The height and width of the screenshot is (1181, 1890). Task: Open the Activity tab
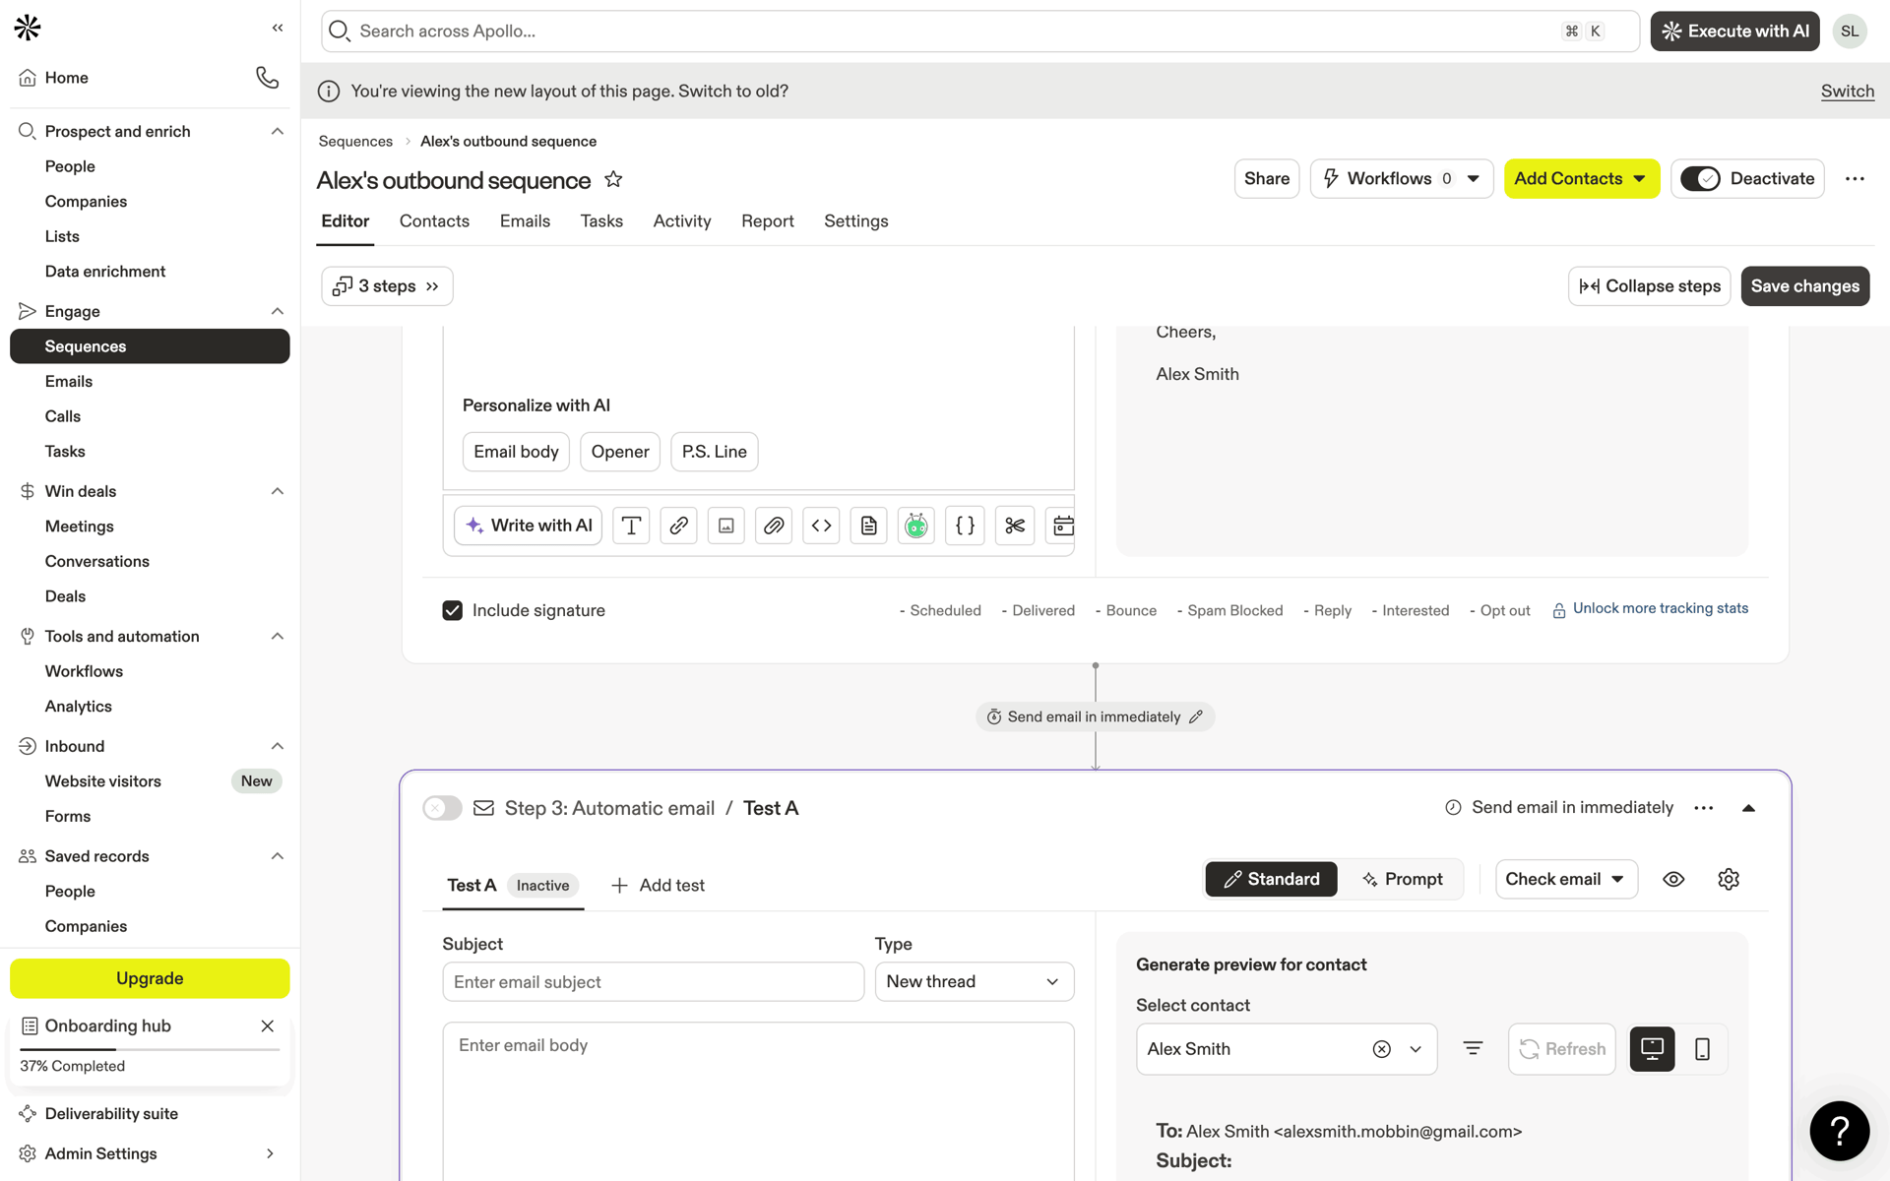pyautogui.click(x=682, y=221)
